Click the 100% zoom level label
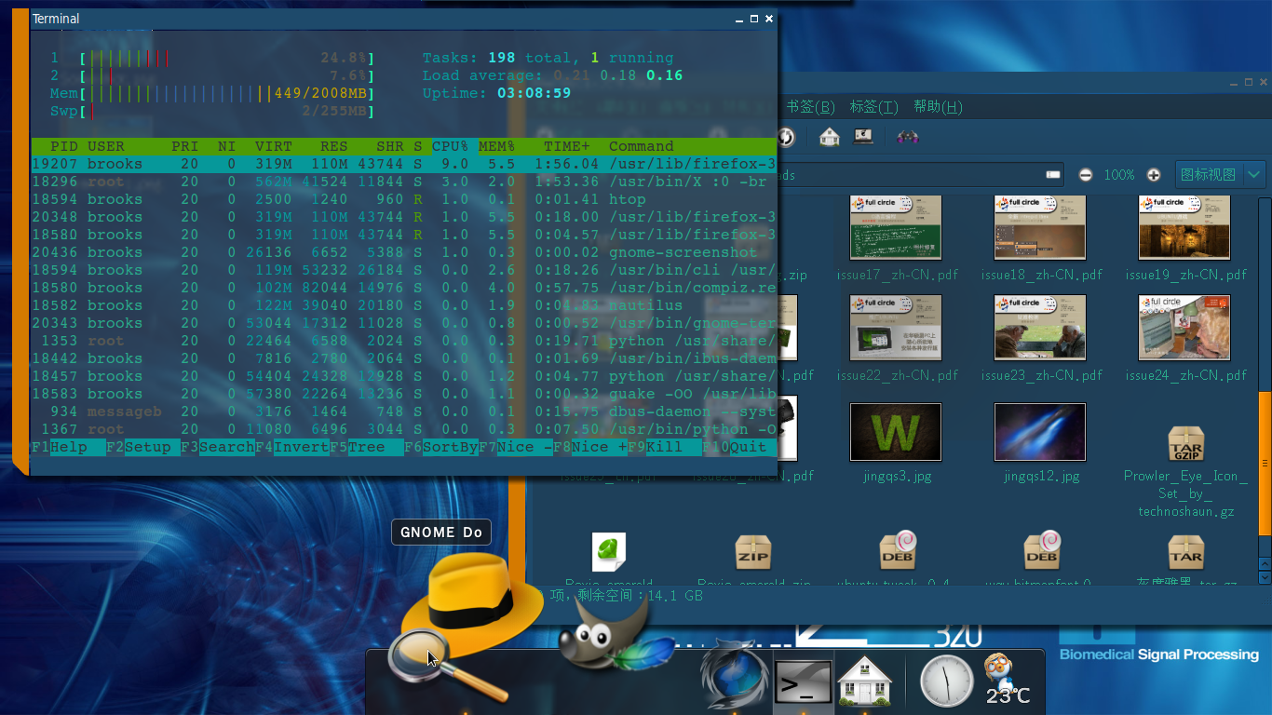This screenshot has width=1272, height=715. [x=1119, y=175]
